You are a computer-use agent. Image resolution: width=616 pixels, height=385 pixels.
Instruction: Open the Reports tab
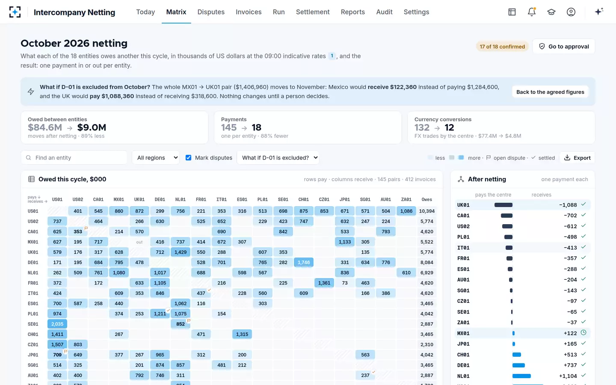tap(353, 12)
